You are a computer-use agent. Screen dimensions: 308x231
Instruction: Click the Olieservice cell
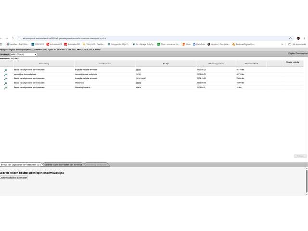point(79,83)
